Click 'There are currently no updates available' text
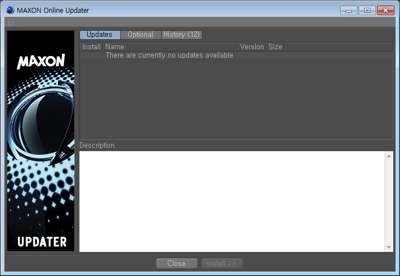 click(170, 55)
